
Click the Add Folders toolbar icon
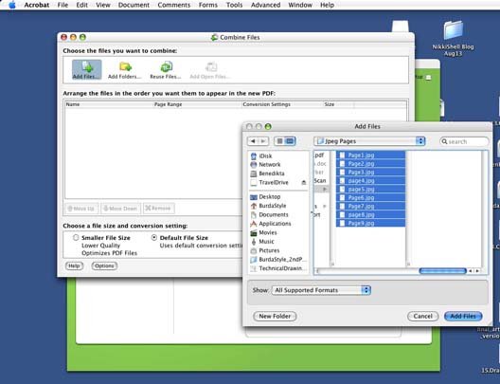(x=124, y=70)
